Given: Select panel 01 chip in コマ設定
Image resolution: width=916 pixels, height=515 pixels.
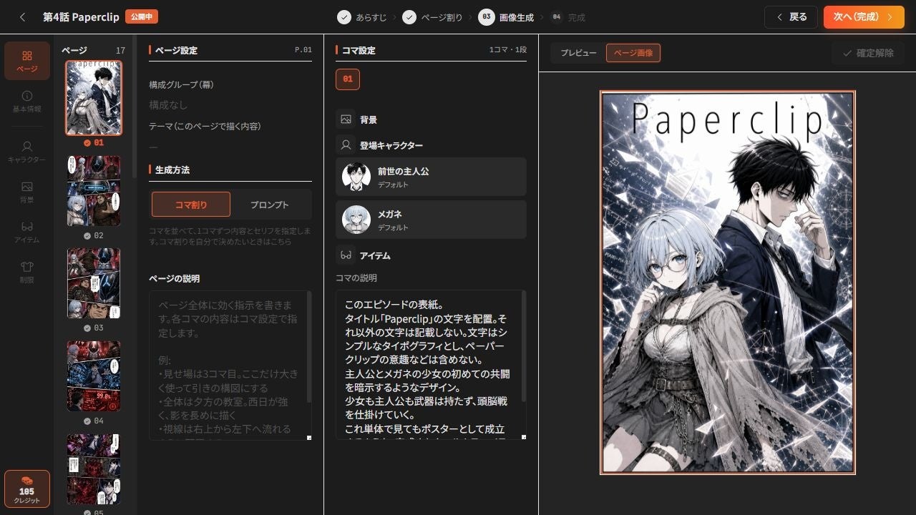Looking at the screenshot, I should point(348,79).
